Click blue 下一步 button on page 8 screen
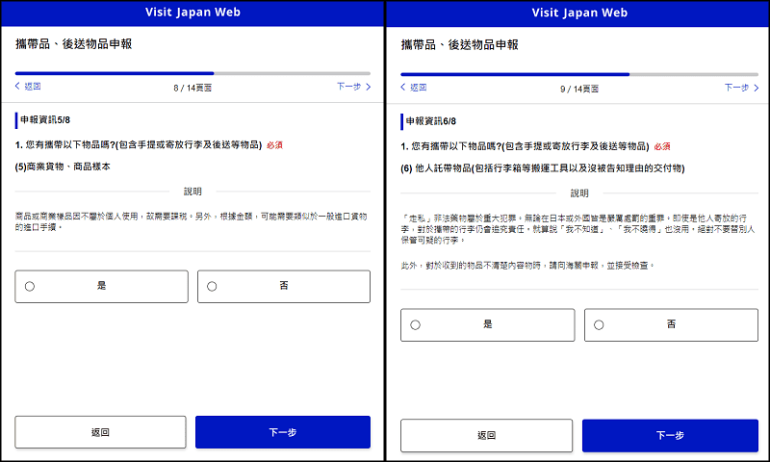Screen dimensions: 770x462 click(283, 432)
